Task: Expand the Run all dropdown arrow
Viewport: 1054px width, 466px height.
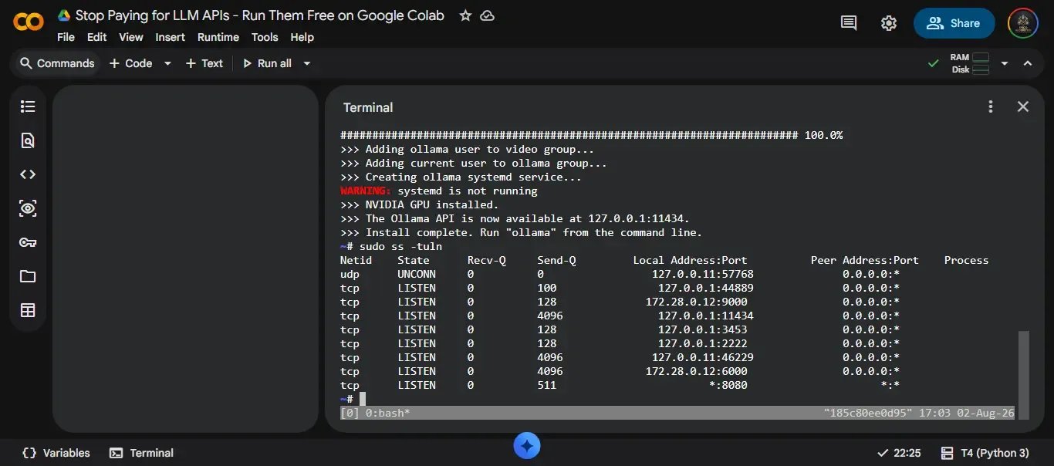Action: [306, 63]
